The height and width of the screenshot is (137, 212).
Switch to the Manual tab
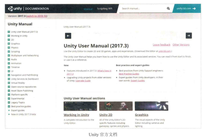tap(88, 9)
